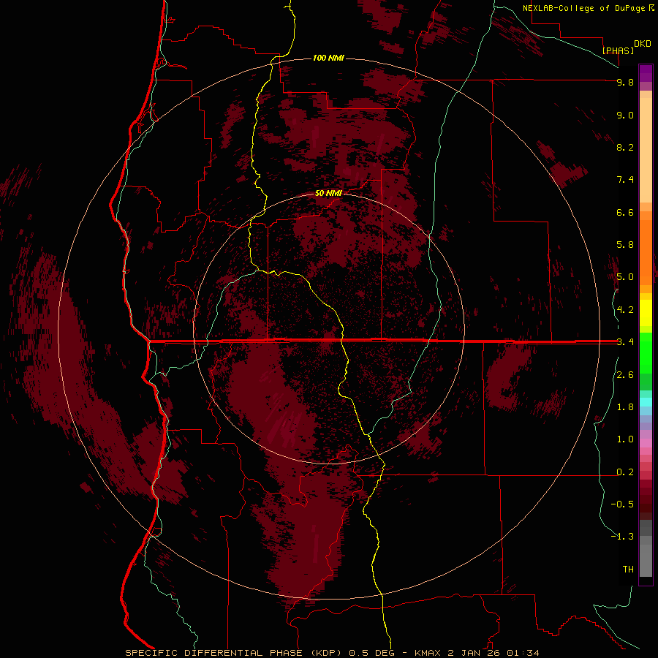Click the 1.8 value on the scale
The width and height of the screenshot is (658, 658).
[625, 407]
